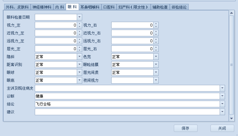Click the 建议 text field
The width and height of the screenshot is (238, 136).
(x=127, y=112)
